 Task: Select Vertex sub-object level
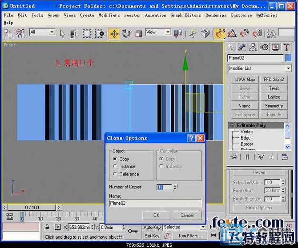click(x=246, y=132)
